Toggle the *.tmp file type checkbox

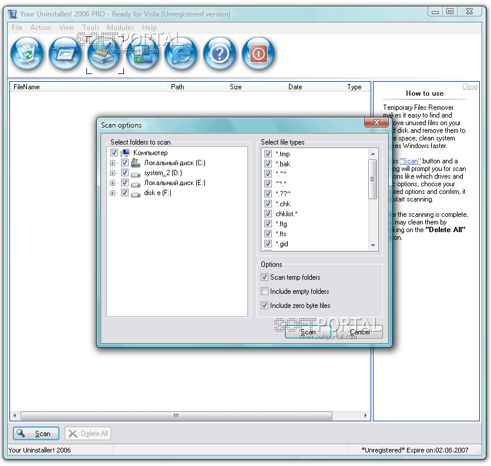[x=268, y=154]
